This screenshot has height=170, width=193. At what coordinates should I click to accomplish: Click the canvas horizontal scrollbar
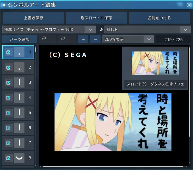pos(113,166)
